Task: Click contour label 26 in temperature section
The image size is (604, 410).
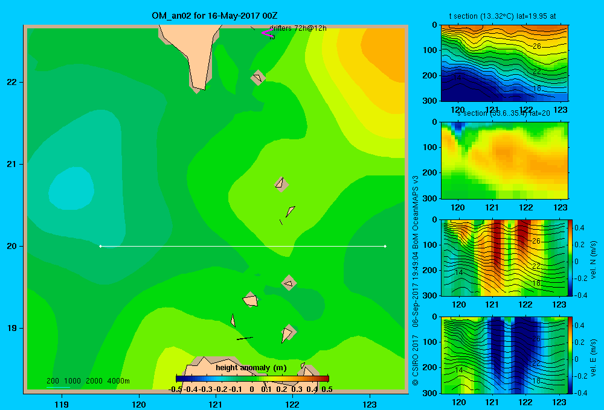Action: [536, 46]
